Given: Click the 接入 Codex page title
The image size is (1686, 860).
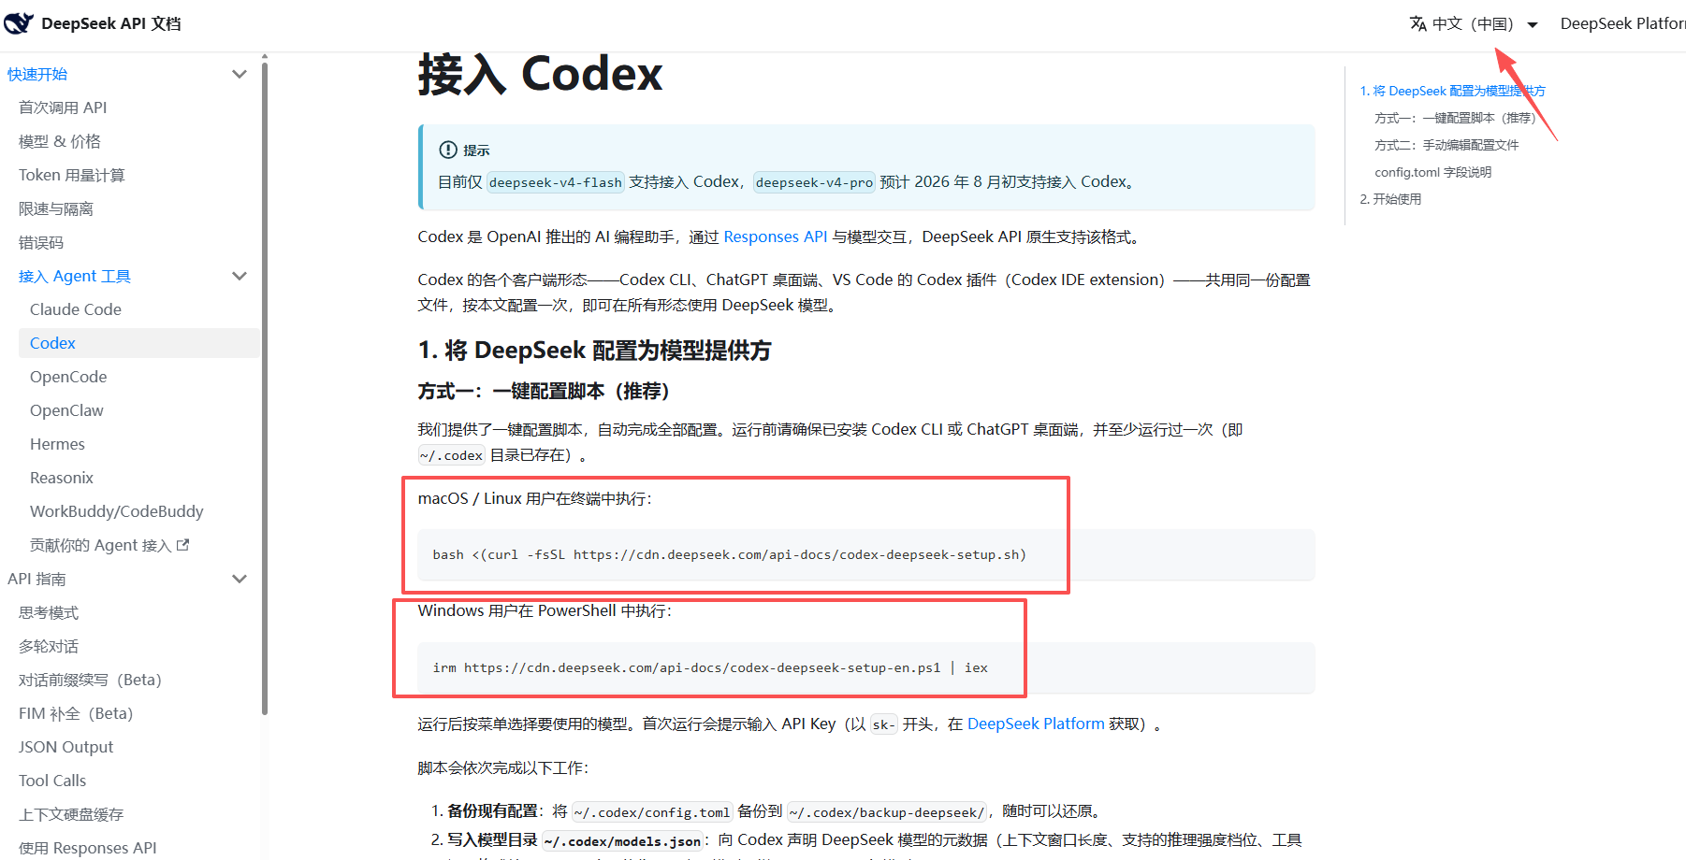Looking at the screenshot, I should click(x=540, y=74).
